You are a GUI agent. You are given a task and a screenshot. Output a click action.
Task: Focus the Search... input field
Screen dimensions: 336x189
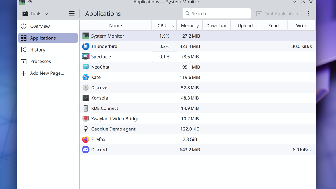click(x=216, y=13)
